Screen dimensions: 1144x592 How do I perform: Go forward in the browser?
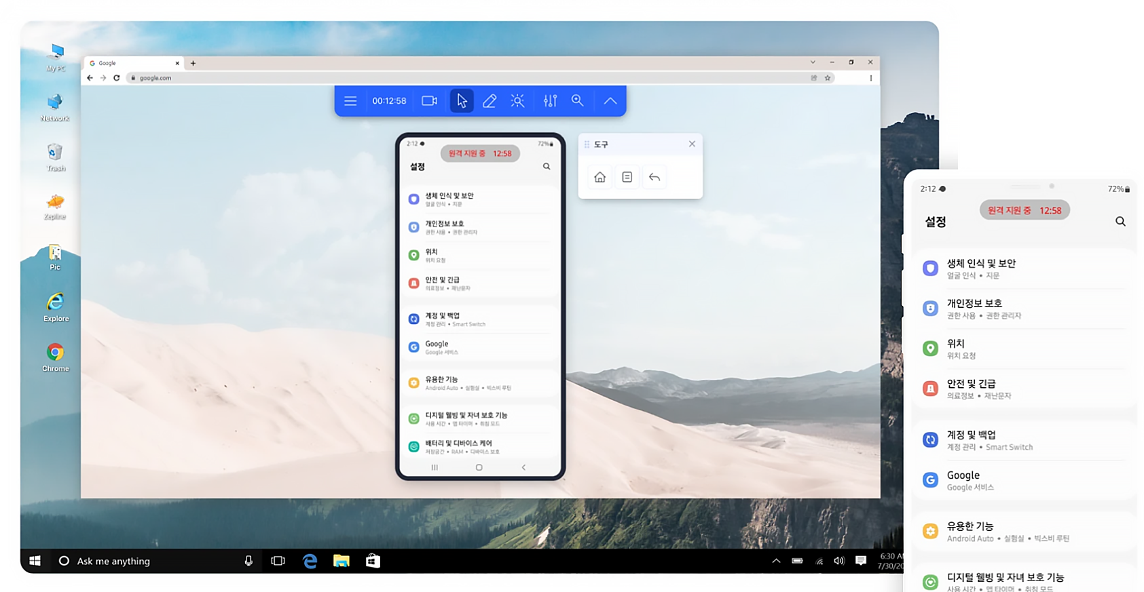pos(103,78)
